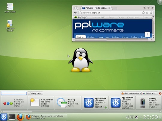The width and height of the screenshot is (162, 121).
Task: Click the horizontal scrollbar right arrow in browser
Action: point(151,39)
